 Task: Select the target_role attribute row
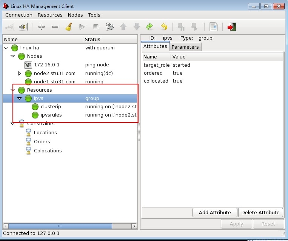213,65
